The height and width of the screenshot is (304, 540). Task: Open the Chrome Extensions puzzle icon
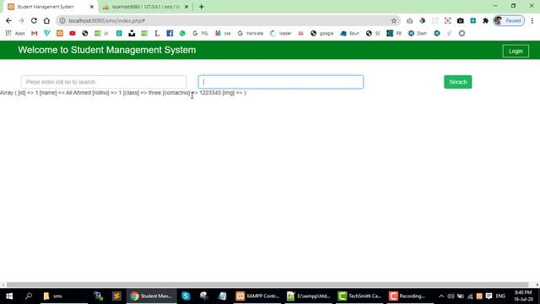[x=486, y=20]
